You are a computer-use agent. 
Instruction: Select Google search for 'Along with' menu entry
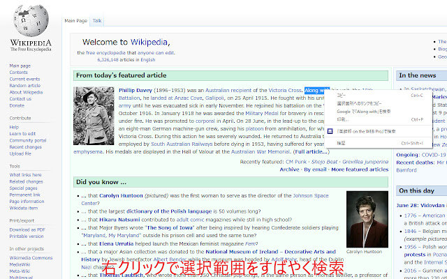tap(363, 111)
